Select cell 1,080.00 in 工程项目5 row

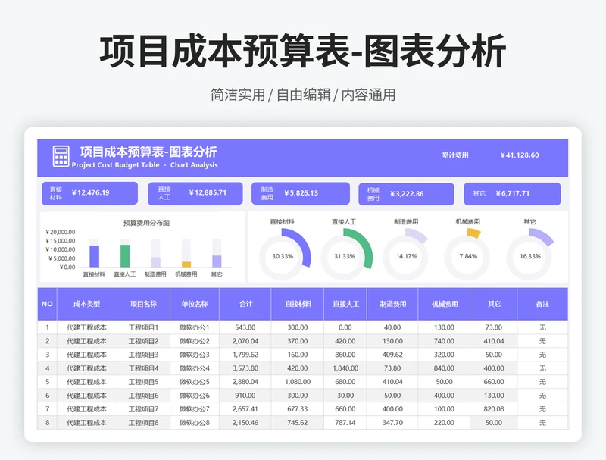click(298, 381)
